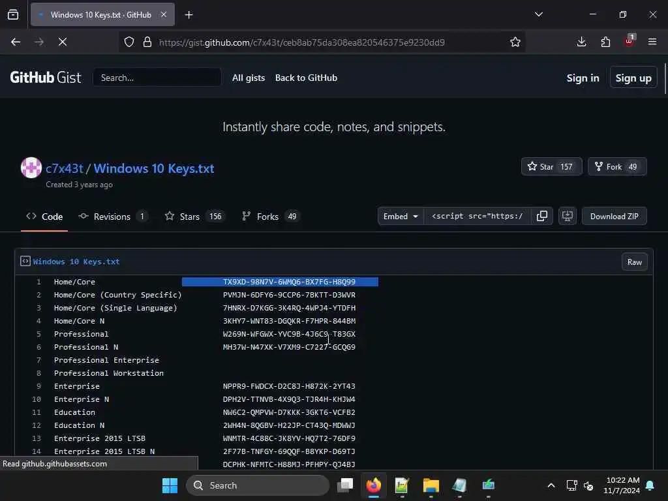Click the uBlock extension icon
The height and width of the screenshot is (501, 668).
[630, 41]
